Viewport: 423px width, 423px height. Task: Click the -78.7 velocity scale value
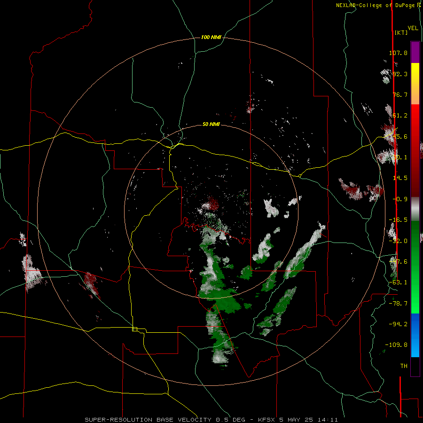point(398,304)
